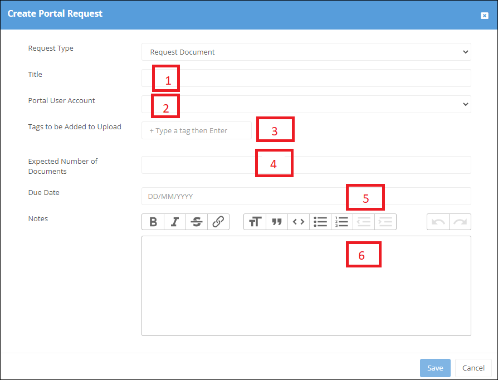Click the Due Date field
This screenshot has width=498, height=380.
point(306,196)
